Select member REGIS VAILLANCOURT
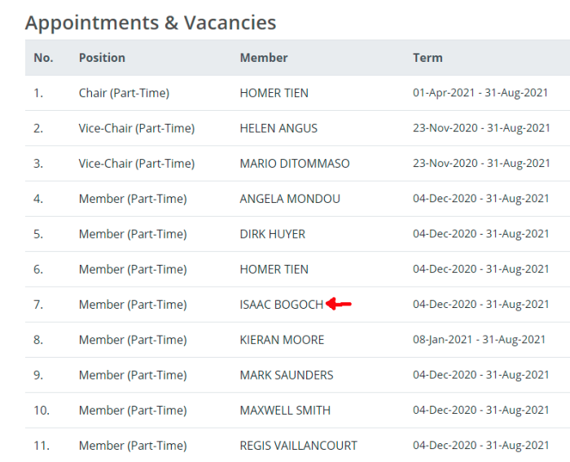This screenshot has width=570, height=462. [299, 446]
